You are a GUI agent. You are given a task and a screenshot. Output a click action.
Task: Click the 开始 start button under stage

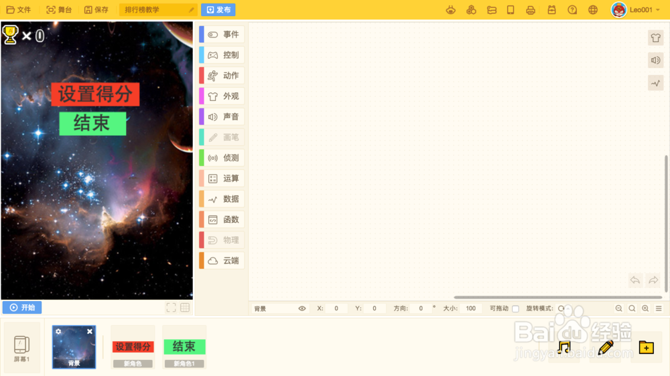[22, 307]
